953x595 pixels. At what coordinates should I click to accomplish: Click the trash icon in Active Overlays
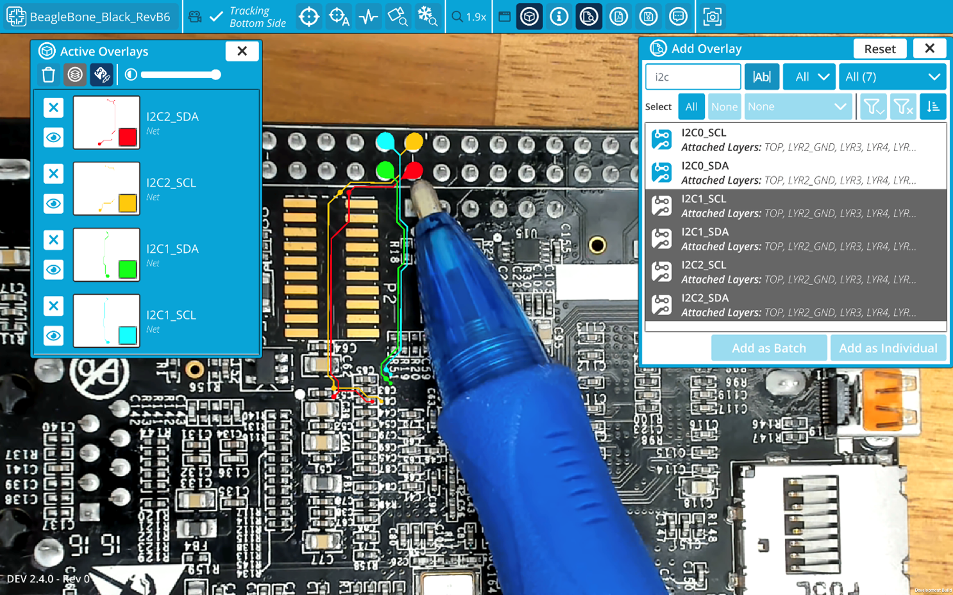[x=49, y=75]
